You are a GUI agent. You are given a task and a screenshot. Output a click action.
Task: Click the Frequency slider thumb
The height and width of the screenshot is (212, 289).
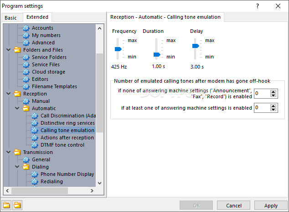click(x=118, y=49)
